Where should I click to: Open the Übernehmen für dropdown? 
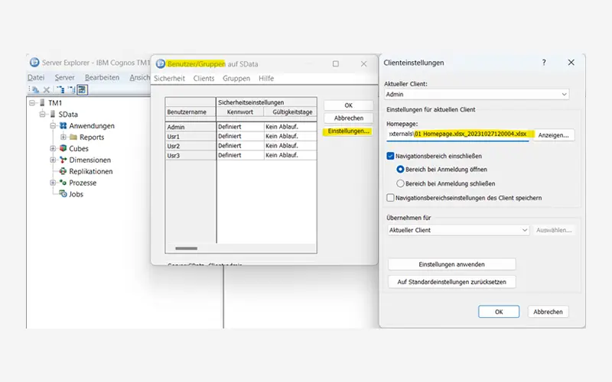pyautogui.click(x=457, y=230)
